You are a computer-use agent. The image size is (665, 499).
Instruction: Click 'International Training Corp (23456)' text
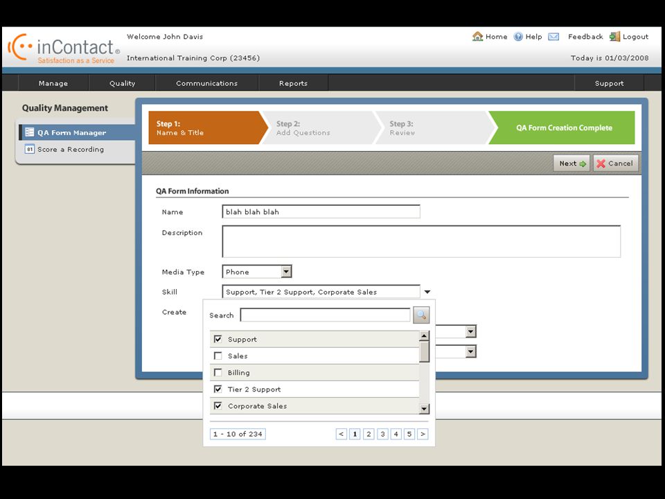(193, 58)
